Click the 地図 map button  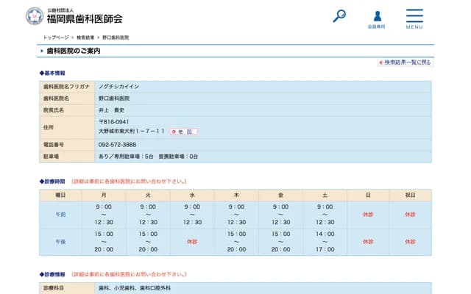click(x=183, y=132)
